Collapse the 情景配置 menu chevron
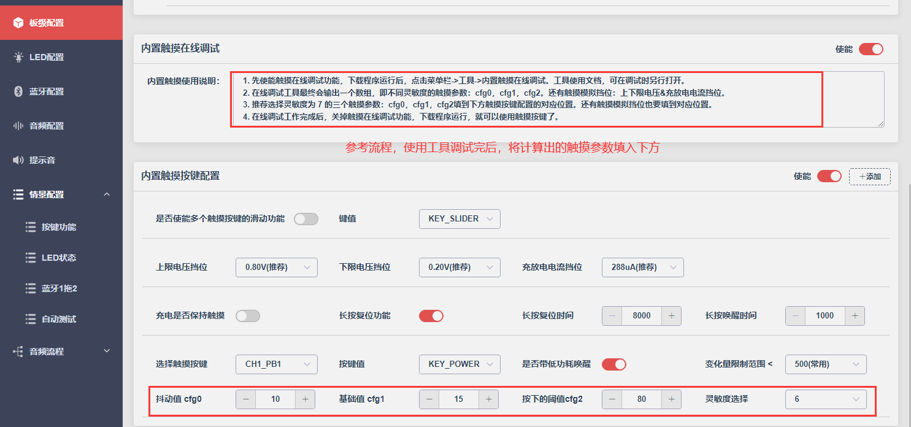 [x=107, y=194]
